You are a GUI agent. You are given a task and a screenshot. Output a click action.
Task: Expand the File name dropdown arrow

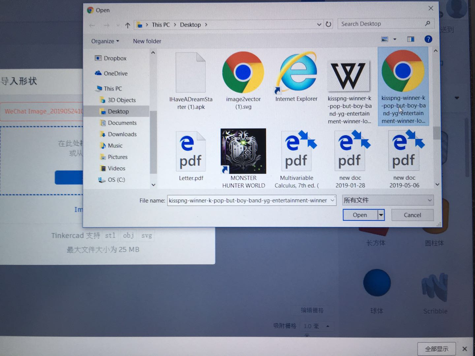click(x=332, y=200)
